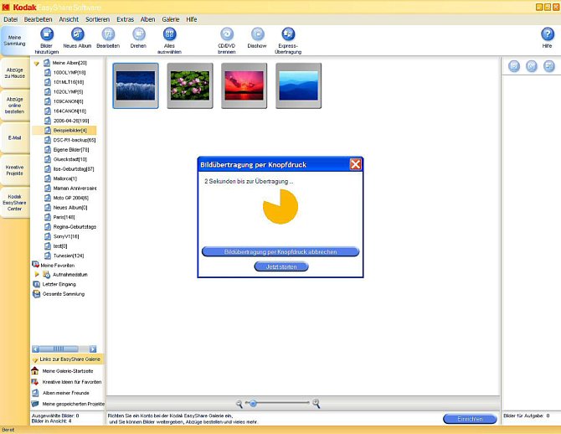Select the Beispielbilder album
The width and height of the screenshot is (561, 434).
pos(65,131)
